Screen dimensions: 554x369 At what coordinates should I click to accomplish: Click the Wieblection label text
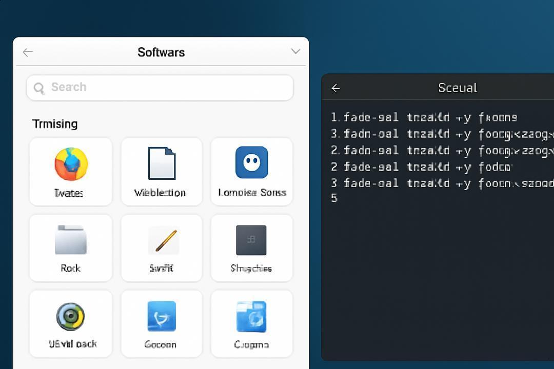click(x=160, y=193)
